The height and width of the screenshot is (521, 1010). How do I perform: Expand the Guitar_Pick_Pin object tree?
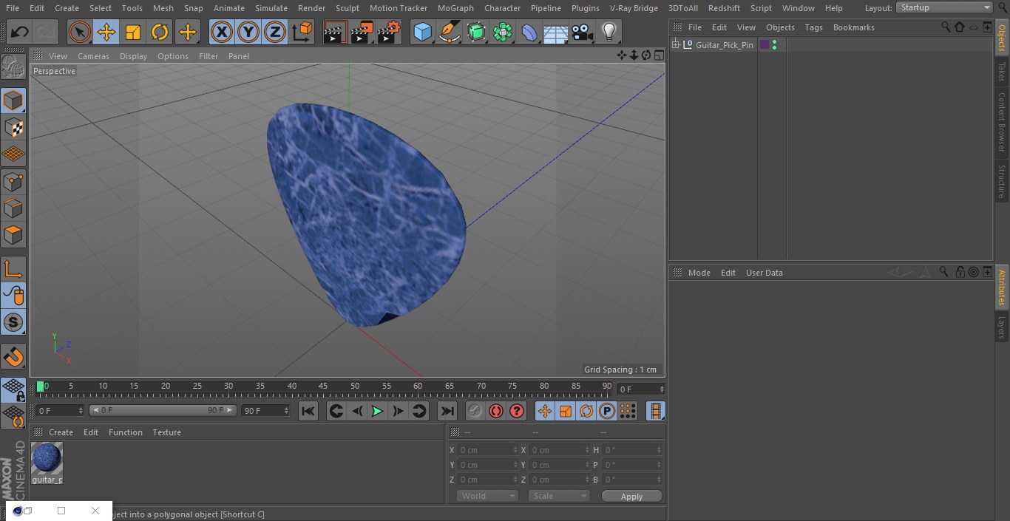click(676, 45)
